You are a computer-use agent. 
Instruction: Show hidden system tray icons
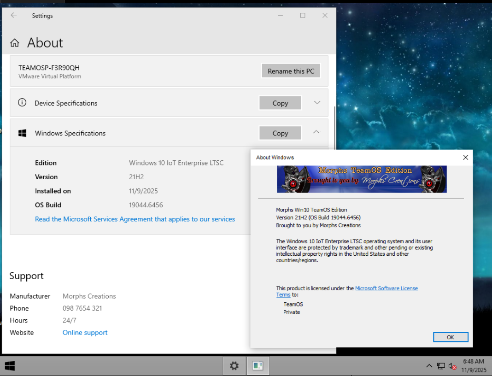[x=429, y=366]
